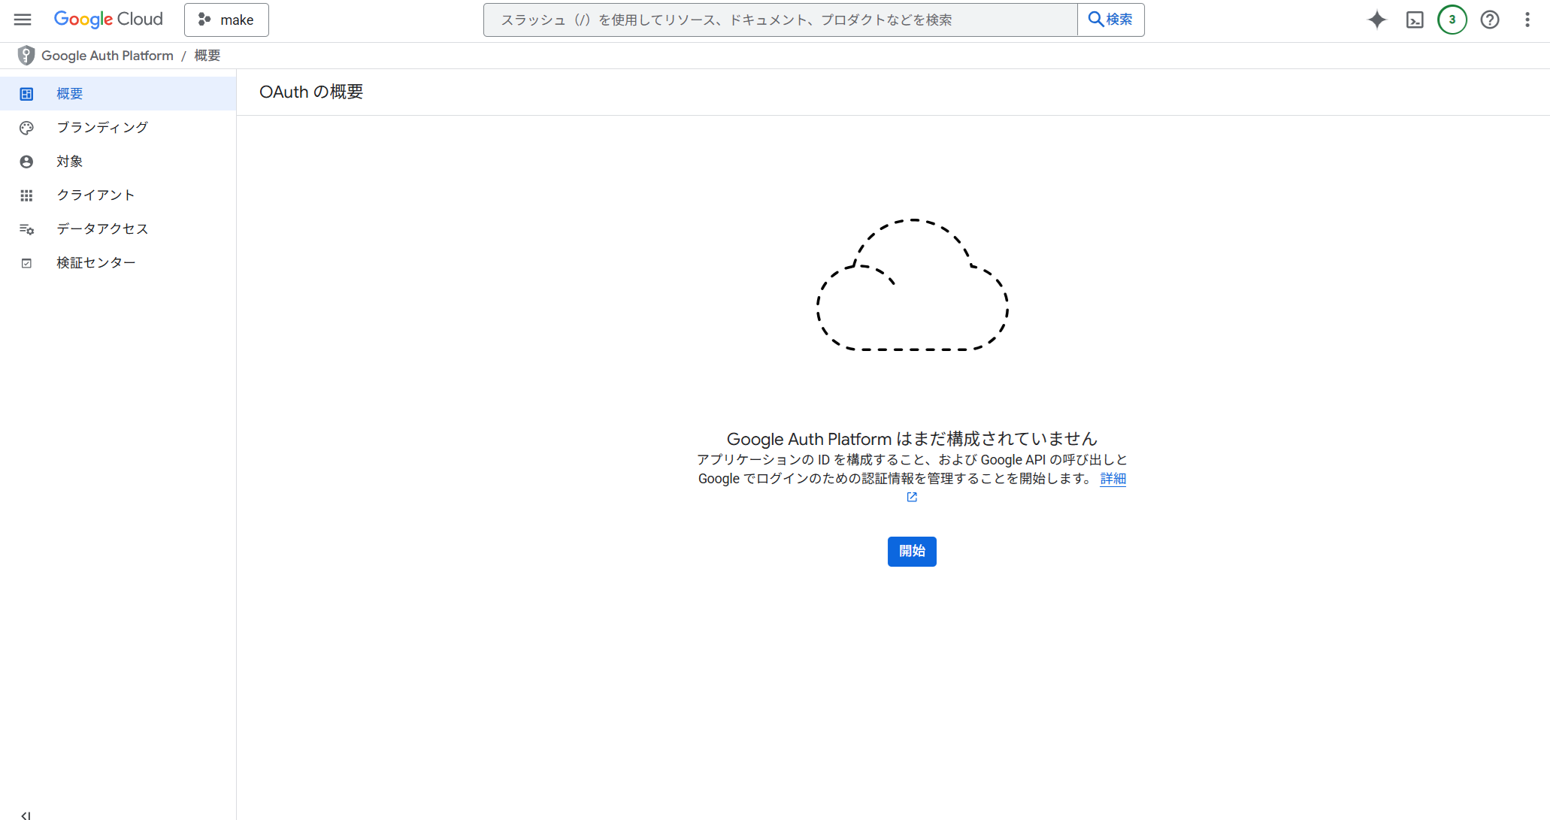Open the make project selector
This screenshot has width=1550, height=820.
[226, 20]
